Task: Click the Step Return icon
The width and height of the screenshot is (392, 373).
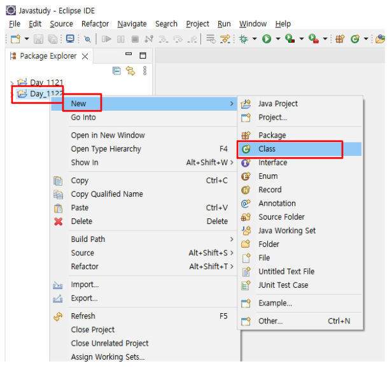Action: (x=192, y=39)
